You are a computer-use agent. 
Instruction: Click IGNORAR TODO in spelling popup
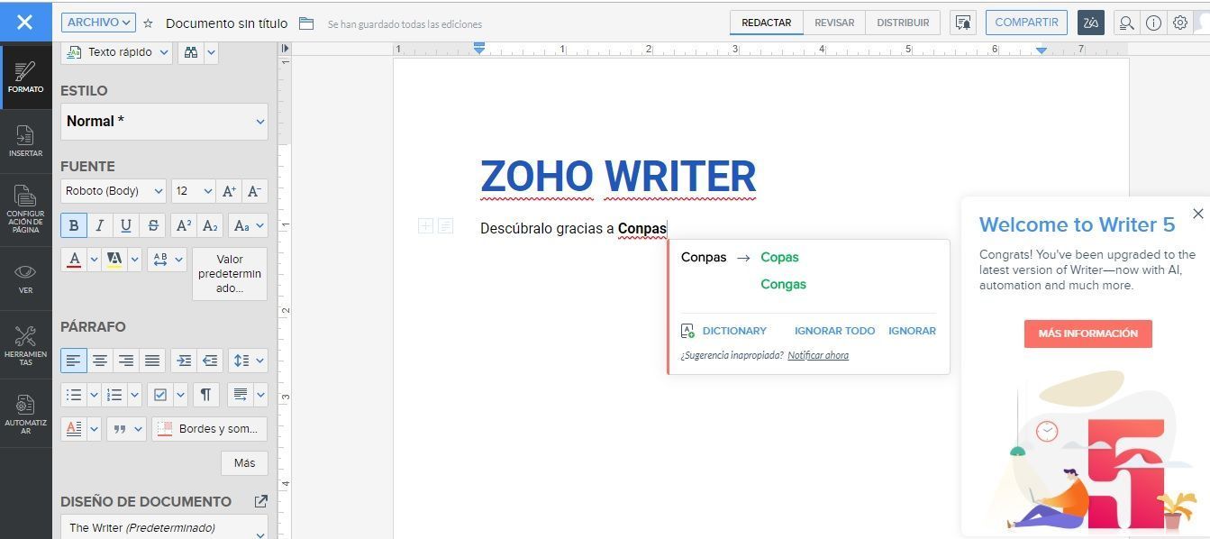click(834, 331)
